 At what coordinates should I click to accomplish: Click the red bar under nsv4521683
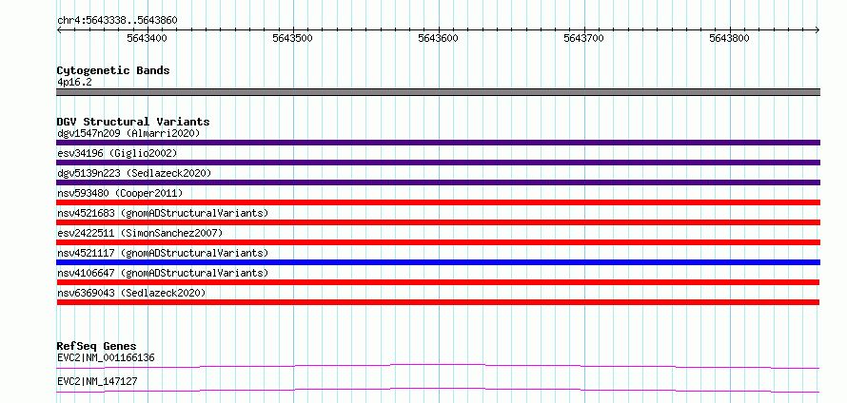point(438,222)
